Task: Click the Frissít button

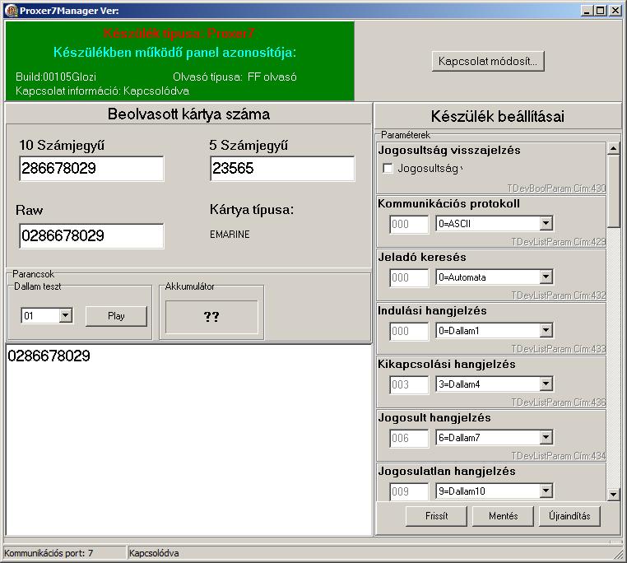Action: (x=436, y=516)
